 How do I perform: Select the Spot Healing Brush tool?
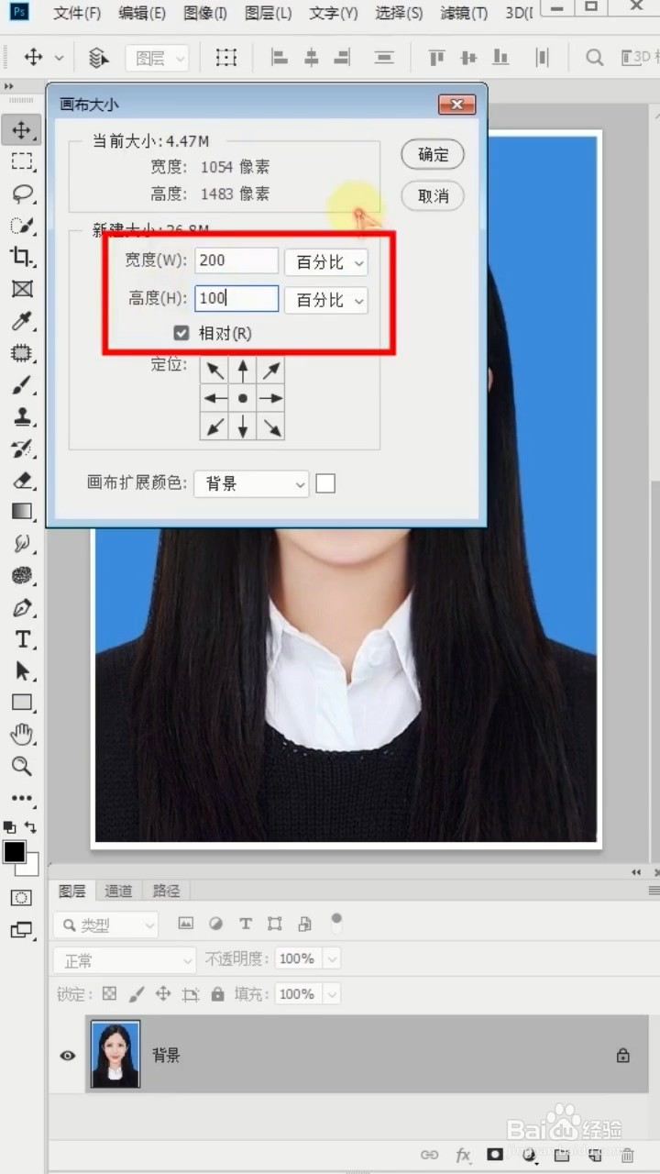point(22,352)
